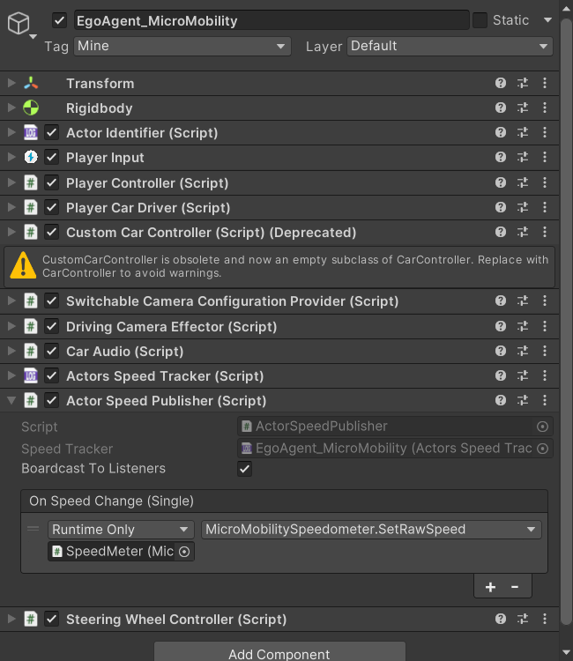Click the On Speed Change (Single) header

tap(284, 501)
